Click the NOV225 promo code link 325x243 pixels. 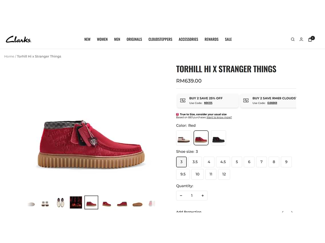[208, 103]
